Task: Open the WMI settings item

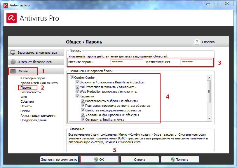Action: pos(24,97)
